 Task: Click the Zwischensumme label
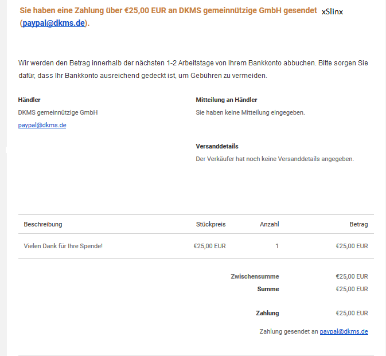[255, 276]
